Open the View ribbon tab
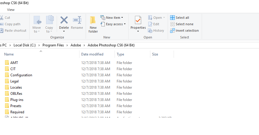The height and width of the screenshot is (135, 259). click(x=11, y=10)
